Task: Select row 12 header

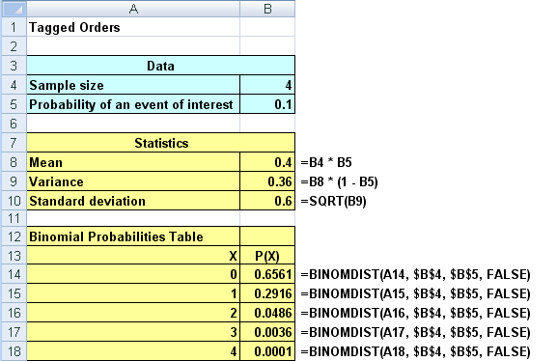Action: point(14,236)
